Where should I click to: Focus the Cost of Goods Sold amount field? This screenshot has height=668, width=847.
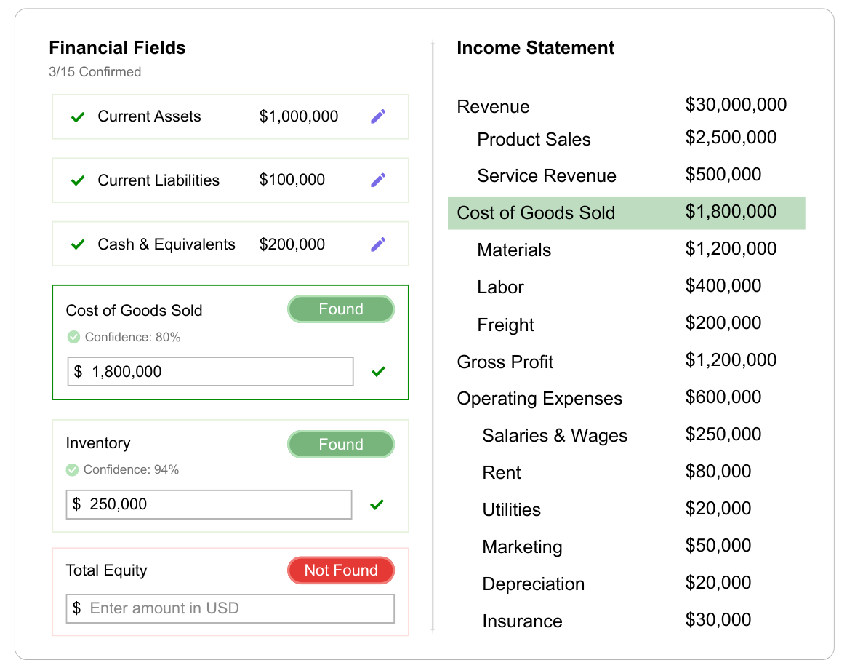coord(211,371)
